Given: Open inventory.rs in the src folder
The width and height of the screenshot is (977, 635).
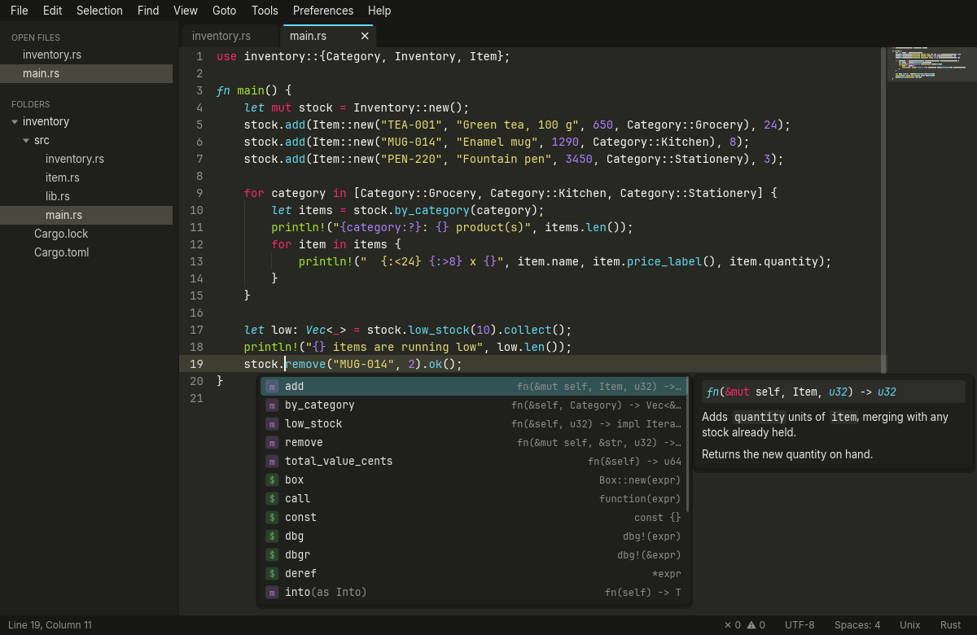Looking at the screenshot, I should click(86, 159).
